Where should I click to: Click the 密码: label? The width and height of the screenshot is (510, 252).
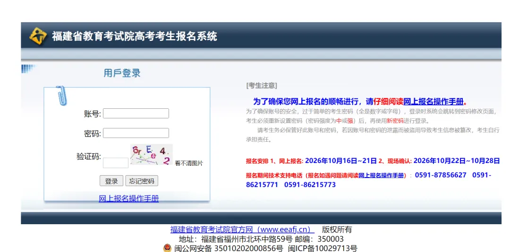point(93,133)
